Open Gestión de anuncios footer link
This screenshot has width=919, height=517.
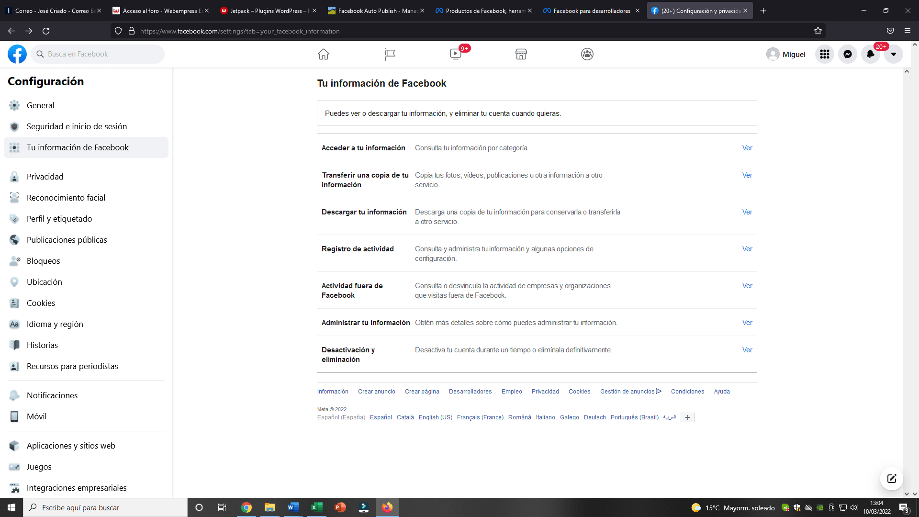631,392
